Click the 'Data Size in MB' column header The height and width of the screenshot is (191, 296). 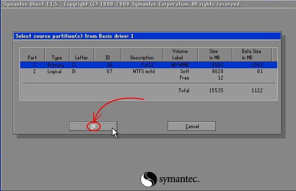coord(252,55)
